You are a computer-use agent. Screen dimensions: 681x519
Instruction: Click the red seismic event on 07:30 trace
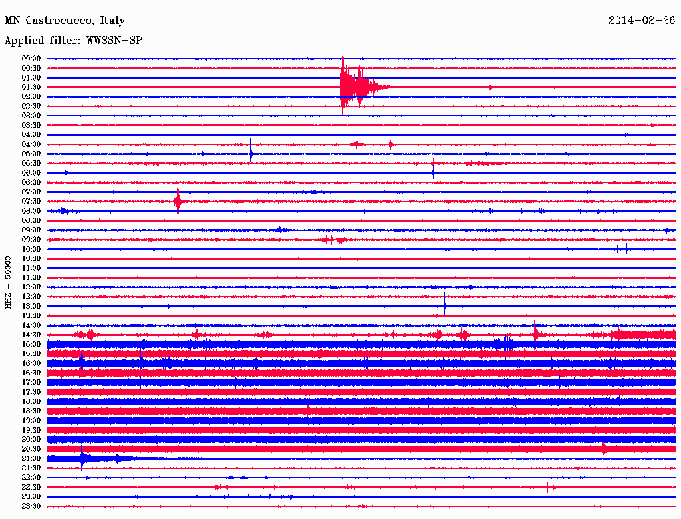178,201
